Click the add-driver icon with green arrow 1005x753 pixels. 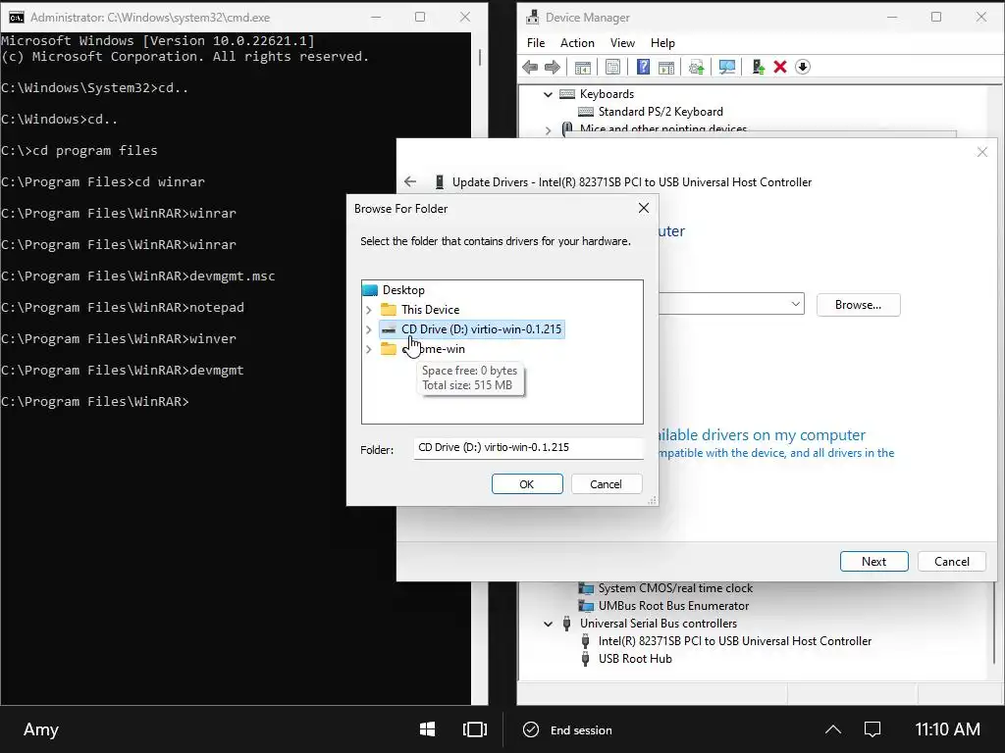pyautogui.click(x=759, y=67)
